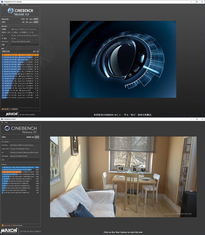Select Intel Core i7-4850HQ row in R20
The width and height of the screenshot is (205, 235).
(20, 188)
